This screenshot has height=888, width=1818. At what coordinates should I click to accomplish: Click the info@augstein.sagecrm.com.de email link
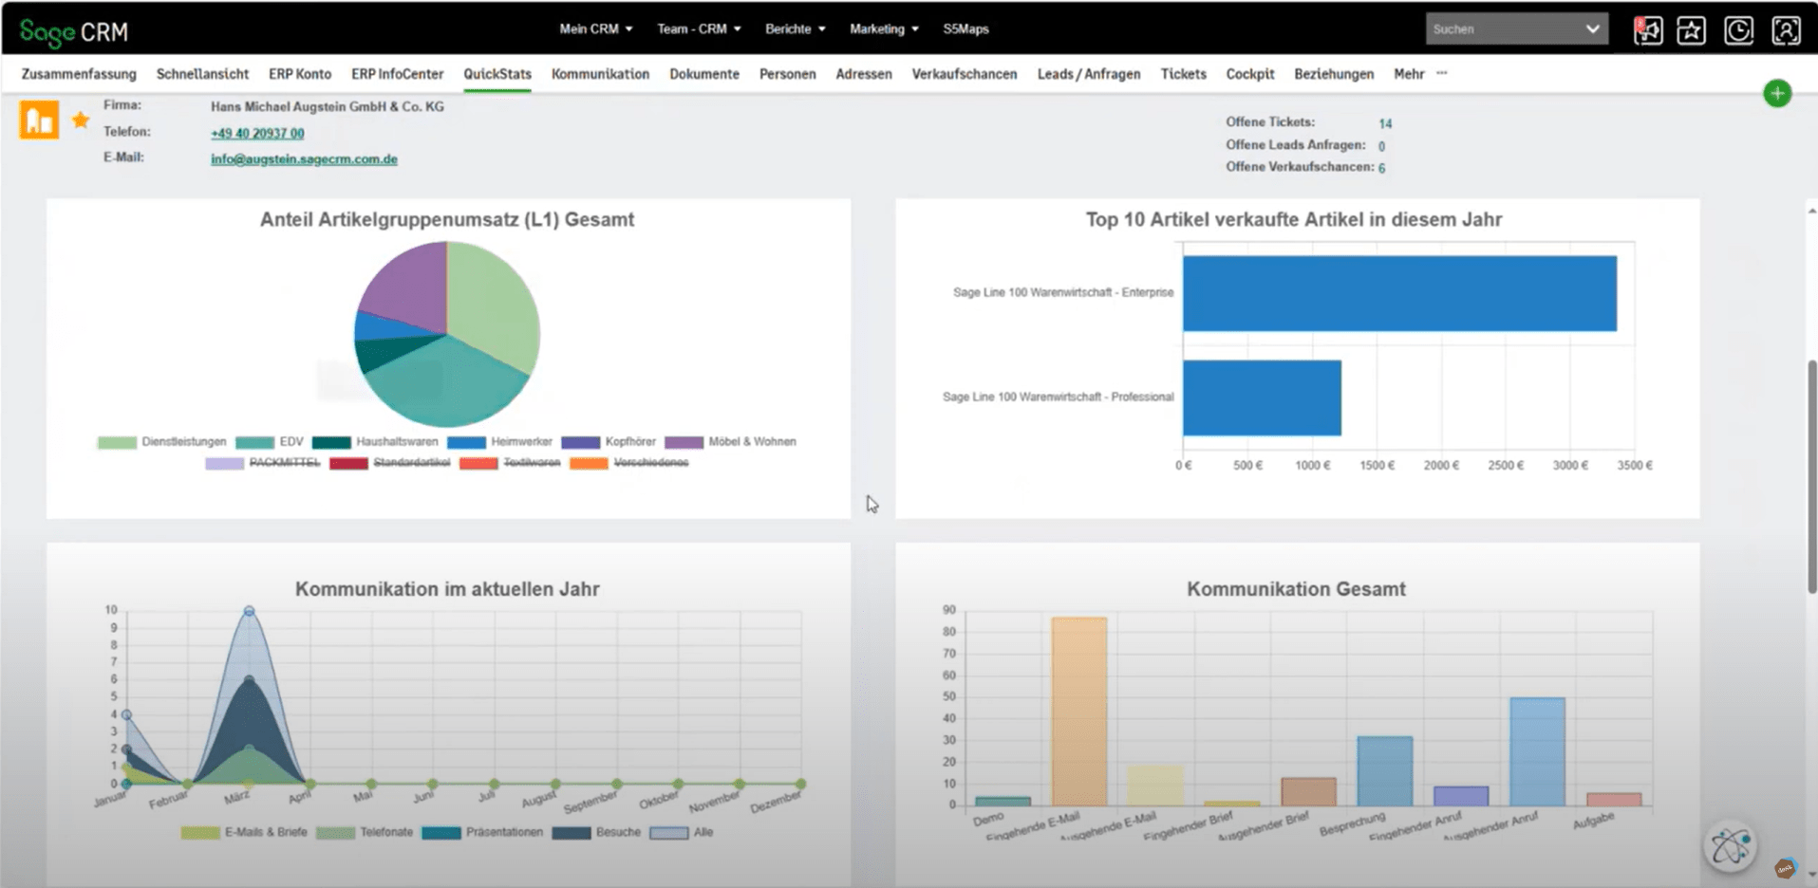pyautogui.click(x=304, y=158)
